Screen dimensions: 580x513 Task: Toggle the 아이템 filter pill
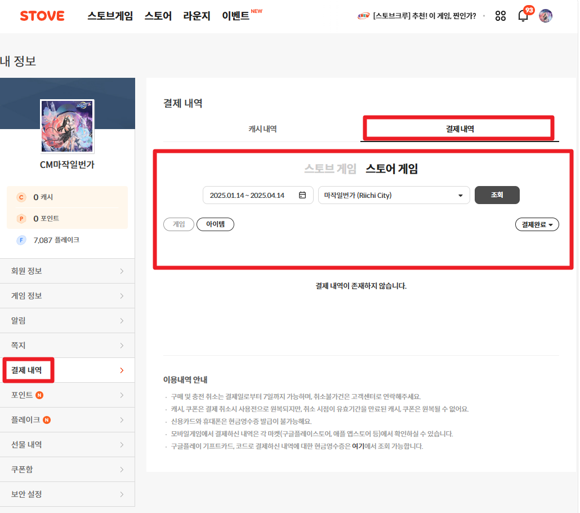coord(215,224)
